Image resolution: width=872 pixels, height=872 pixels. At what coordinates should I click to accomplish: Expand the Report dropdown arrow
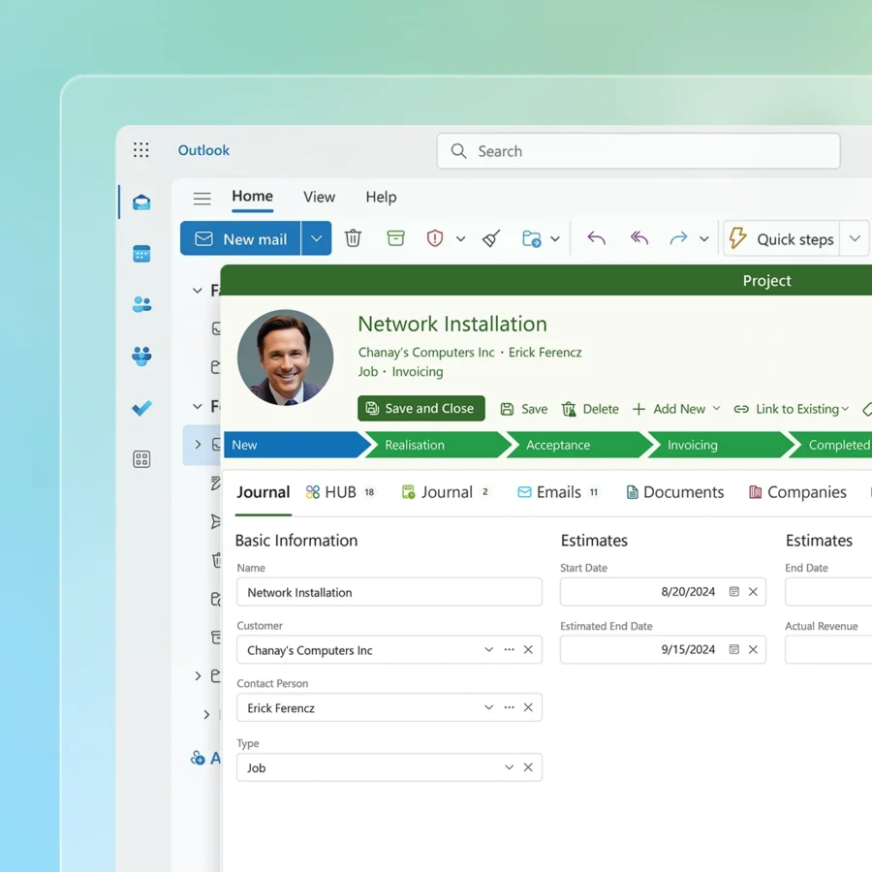tap(460, 239)
